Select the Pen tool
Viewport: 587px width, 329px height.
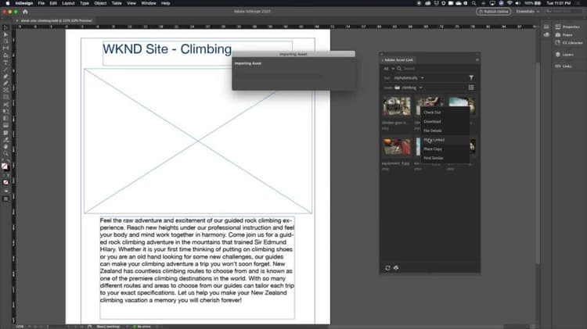(x=5, y=77)
